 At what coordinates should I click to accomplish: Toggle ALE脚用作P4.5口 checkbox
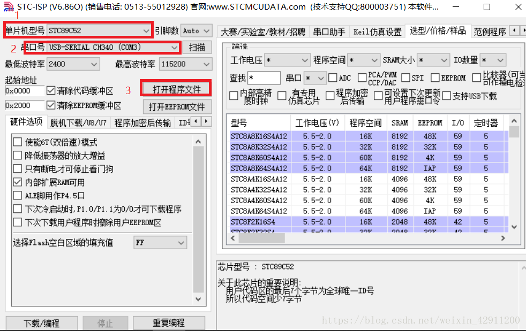pyautogui.click(x=18, y=195)
